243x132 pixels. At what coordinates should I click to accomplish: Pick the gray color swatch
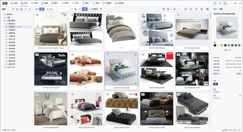click(239, 45)
